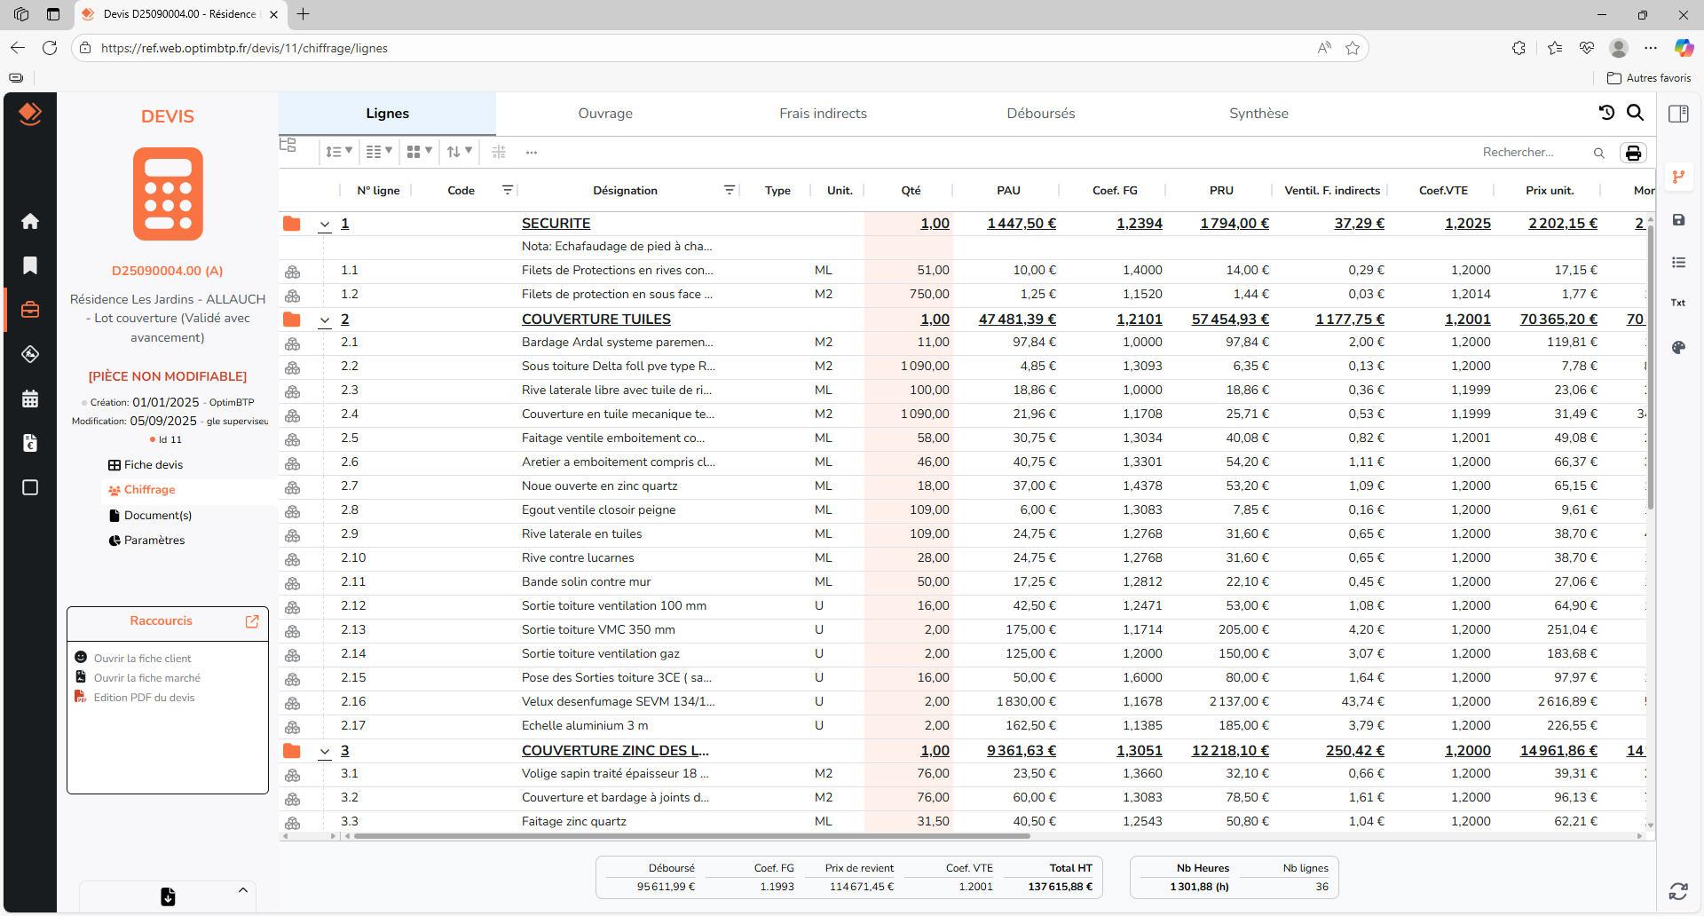Image resolution: width=1704 pixels, height=916 pixels.
Task: Switch to the Synthèse tab
Action: pos(1258,114)
